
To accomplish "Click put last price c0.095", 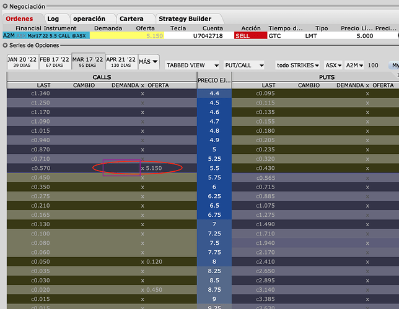I will (x=265, y=93).
